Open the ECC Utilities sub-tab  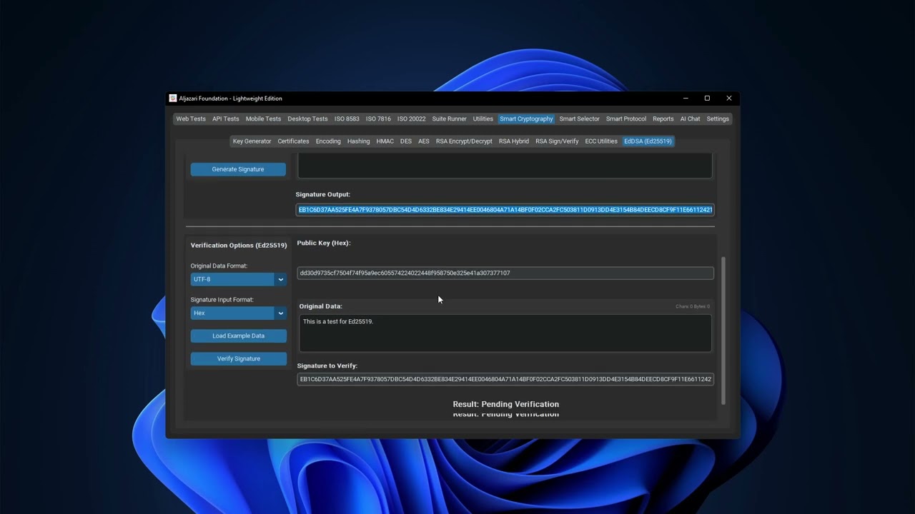[601, 141]
